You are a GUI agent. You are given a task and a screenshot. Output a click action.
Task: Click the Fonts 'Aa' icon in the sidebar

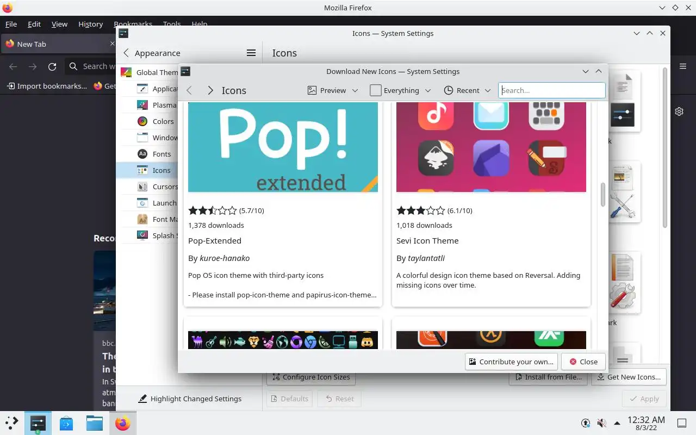[142, 154]
